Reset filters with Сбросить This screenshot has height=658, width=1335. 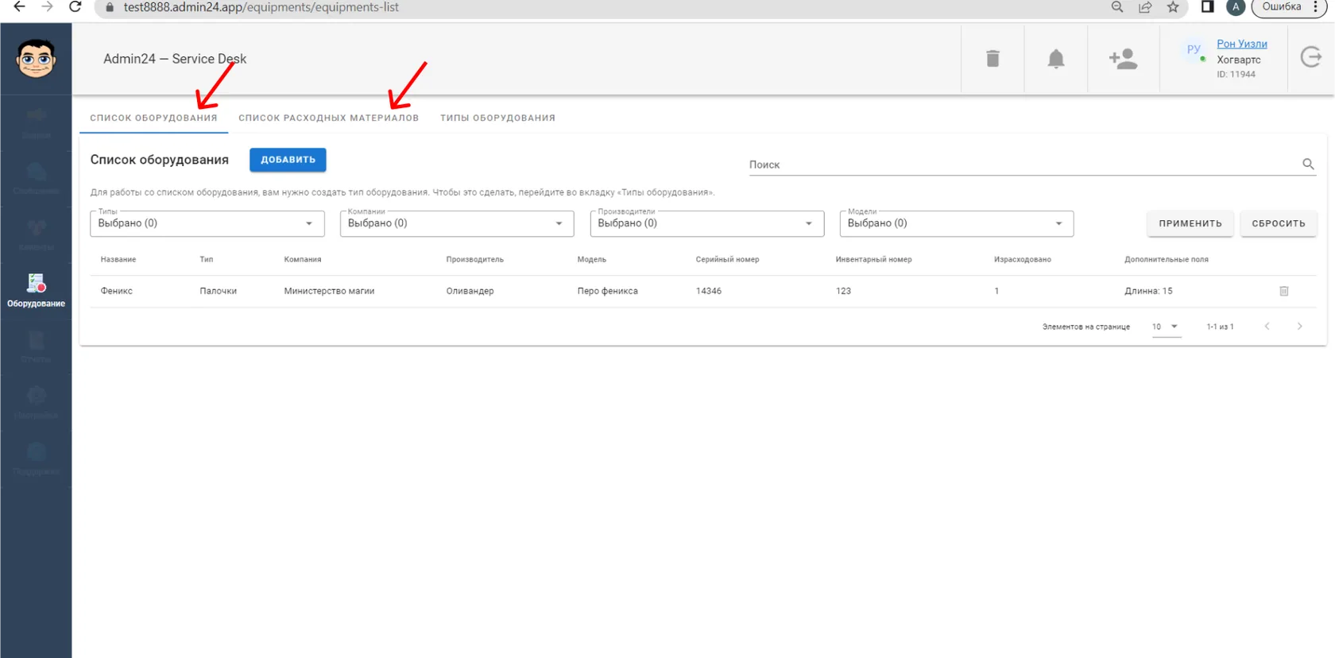point(1279,223)
